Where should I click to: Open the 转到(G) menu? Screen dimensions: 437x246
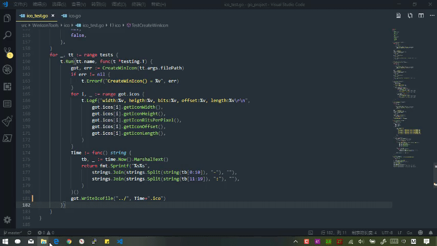99,5
